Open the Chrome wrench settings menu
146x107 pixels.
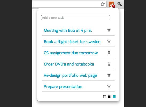pos(120,4)
